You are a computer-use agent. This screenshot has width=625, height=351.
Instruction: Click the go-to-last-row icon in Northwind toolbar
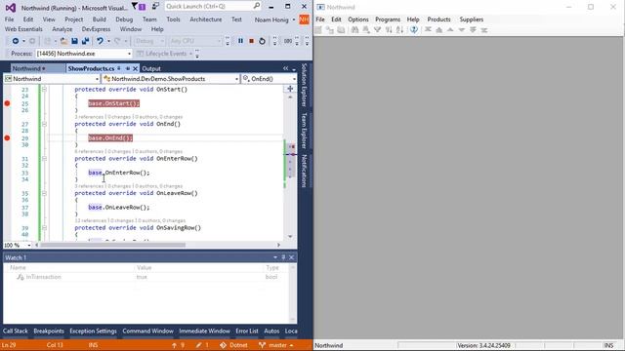point(484,30)
